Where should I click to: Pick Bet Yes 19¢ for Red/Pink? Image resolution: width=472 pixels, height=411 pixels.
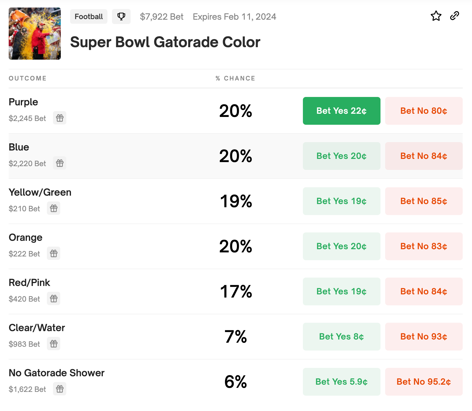click(341, 291)
